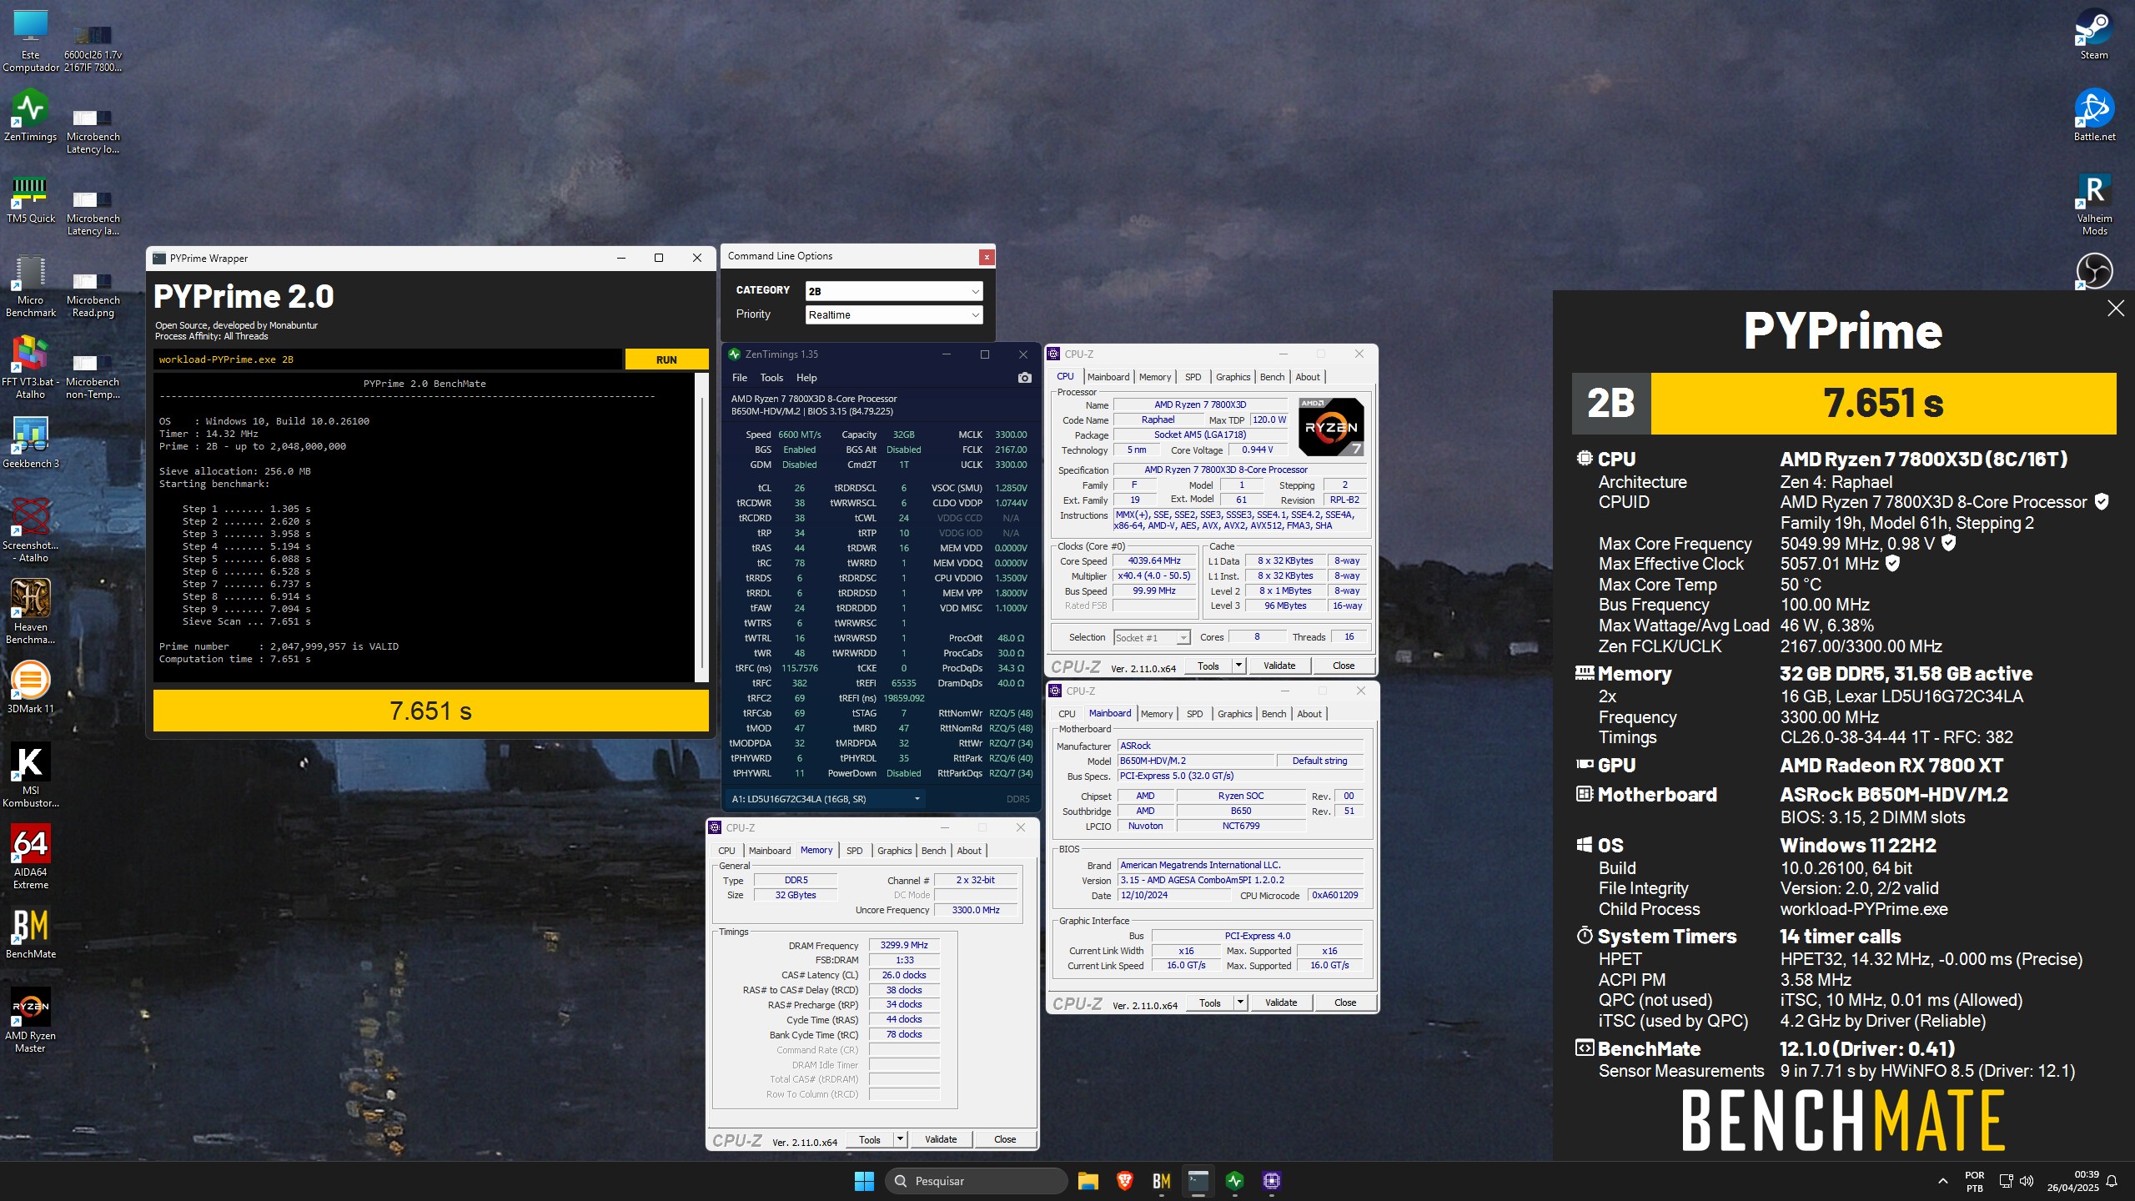Open CATEGORY dropdown showing 2B
Screen dimensions: 2135x1201
click(x=894, y=291)
